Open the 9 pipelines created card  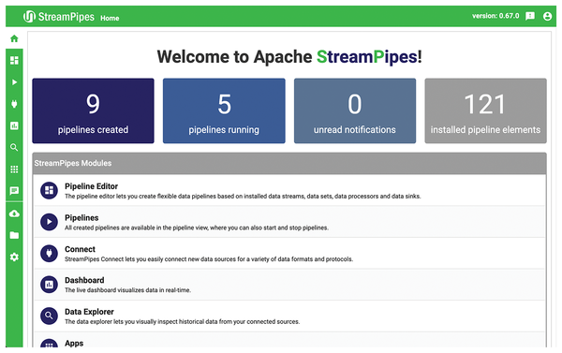tap(93, 110)
